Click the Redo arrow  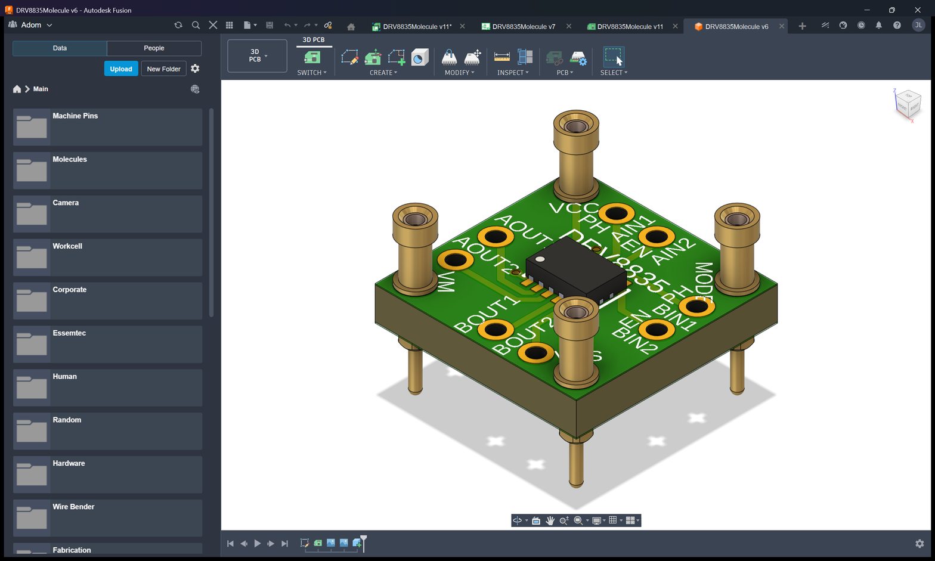tap(307, 25)
